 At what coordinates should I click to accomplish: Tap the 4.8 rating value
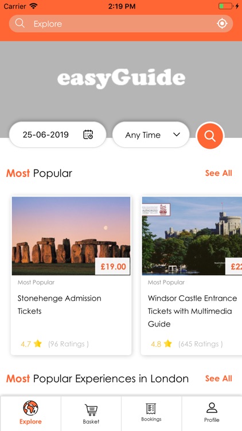point(156,344)
